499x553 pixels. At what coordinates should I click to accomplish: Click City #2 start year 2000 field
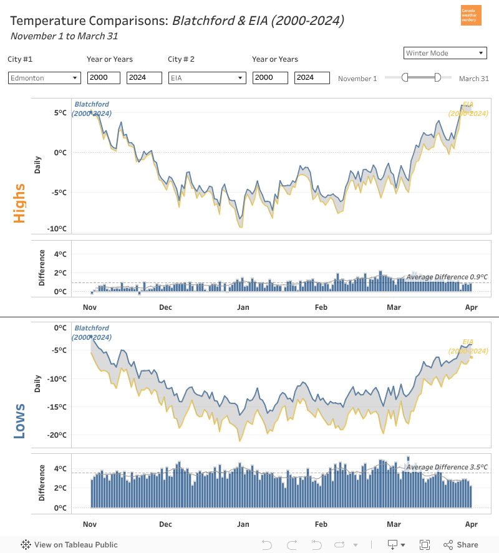click(x=270, y=78)
